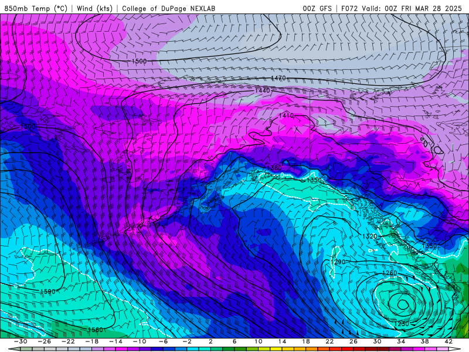Click the -22 color scale value
This screenshot has width=469, height=352.
coord(68,341)
